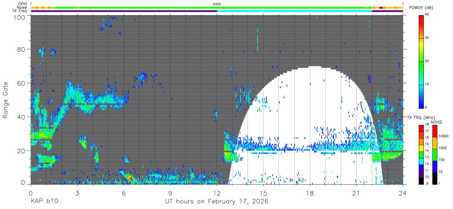This screenshot has width=453, height=209.
Task: Click x-axis tick label 15
Action: (263, 193)
